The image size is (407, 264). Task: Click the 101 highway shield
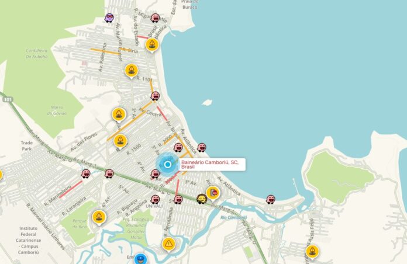pos(8,99)
